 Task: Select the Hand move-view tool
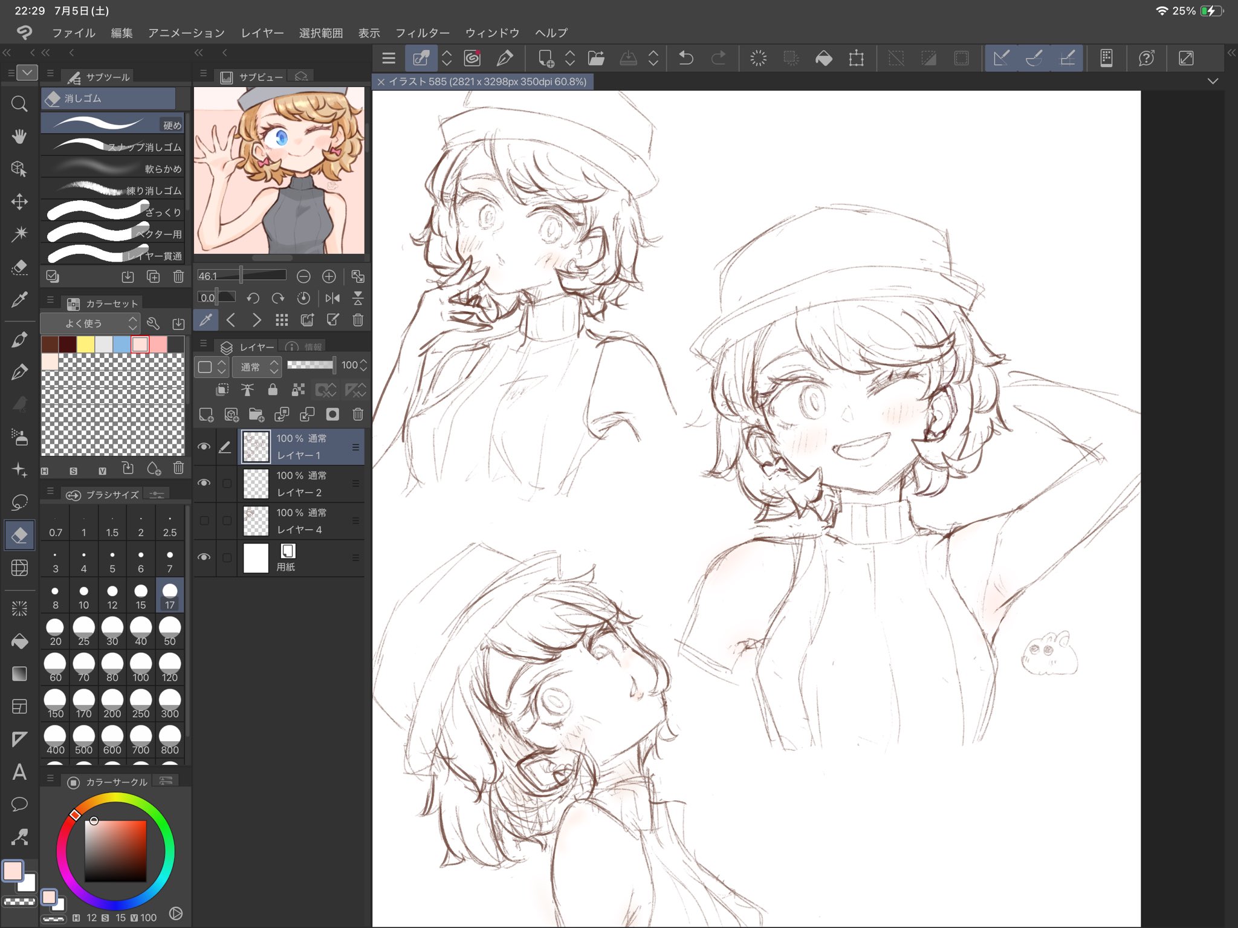(19, 136)
